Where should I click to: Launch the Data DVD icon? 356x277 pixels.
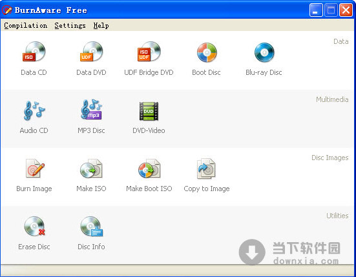point(92,52)
